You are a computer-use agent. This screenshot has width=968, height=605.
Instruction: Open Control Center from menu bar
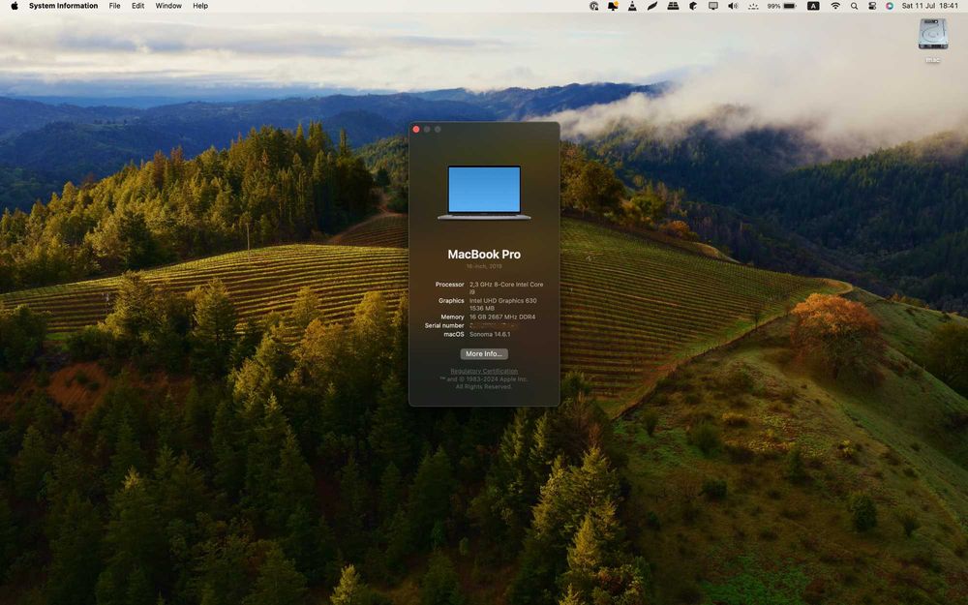[872, 6]
